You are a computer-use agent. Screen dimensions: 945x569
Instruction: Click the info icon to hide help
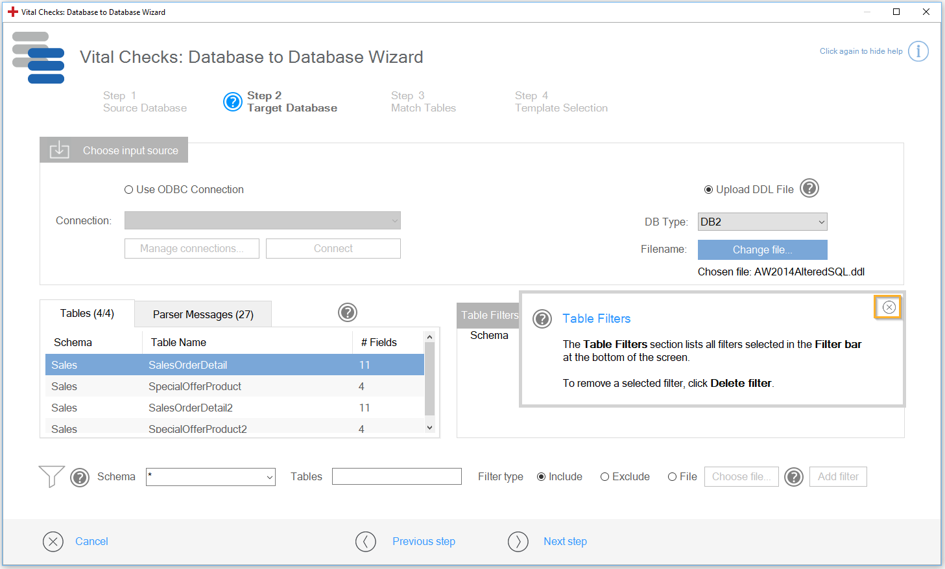tap(918, 51)
